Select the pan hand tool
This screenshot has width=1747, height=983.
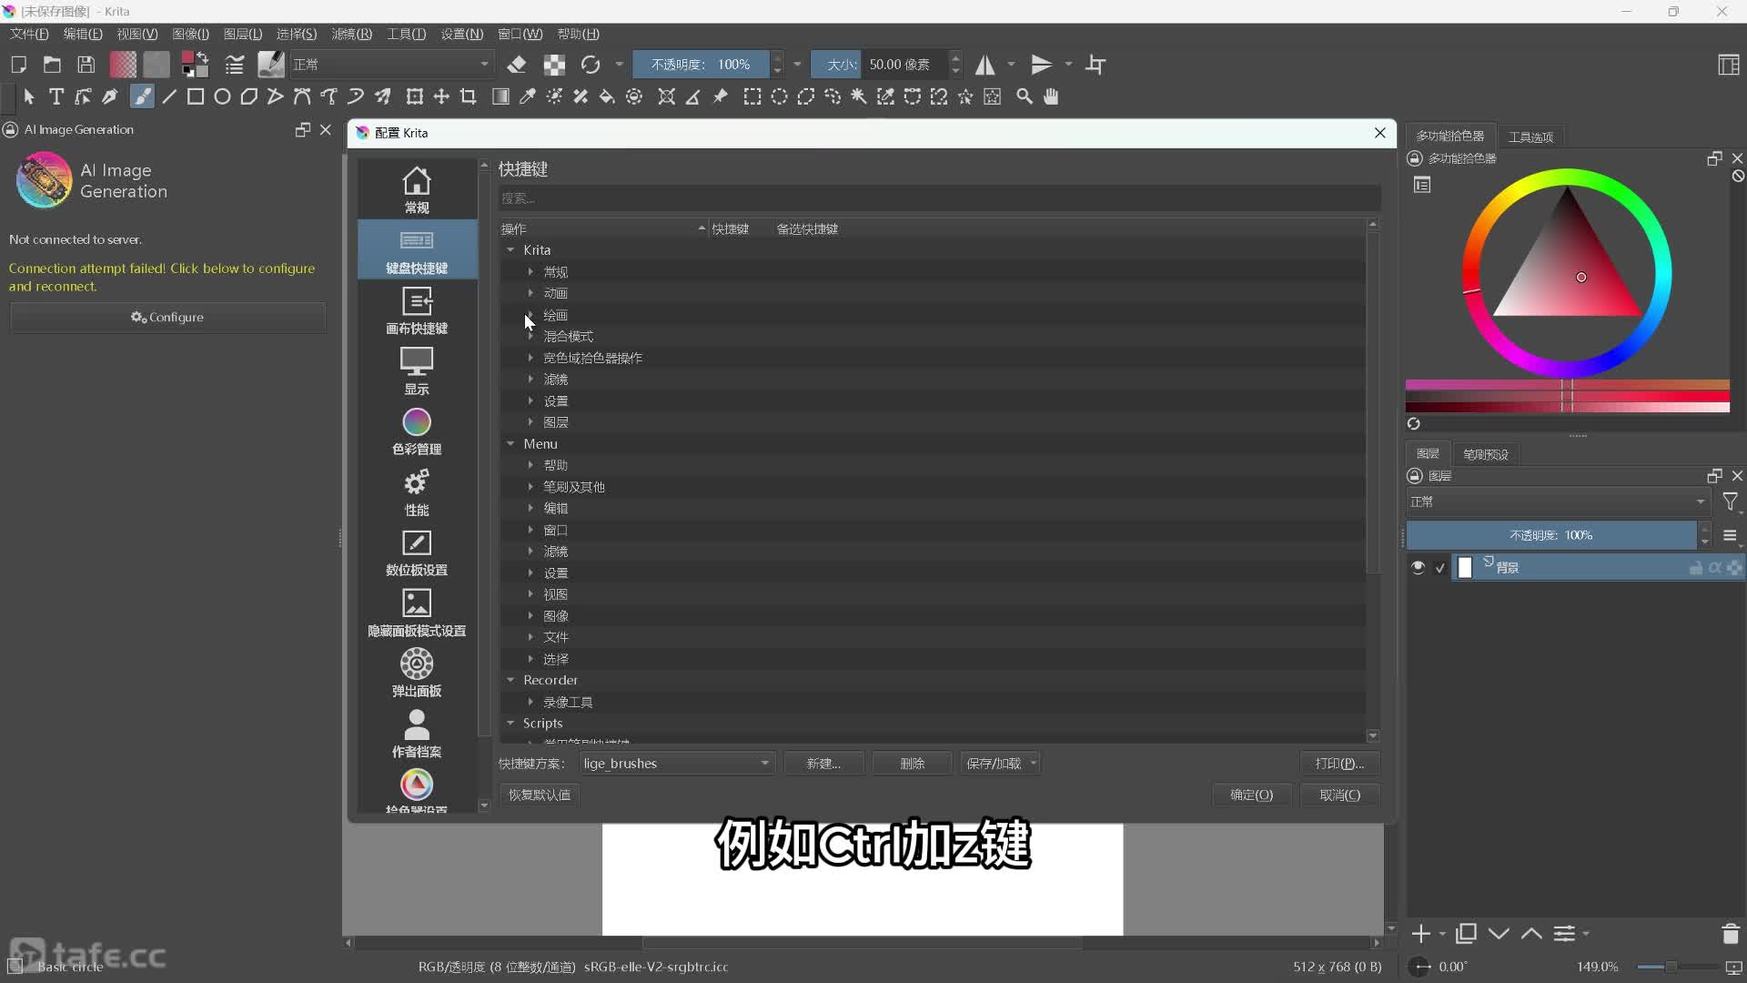click(1051, 96)
